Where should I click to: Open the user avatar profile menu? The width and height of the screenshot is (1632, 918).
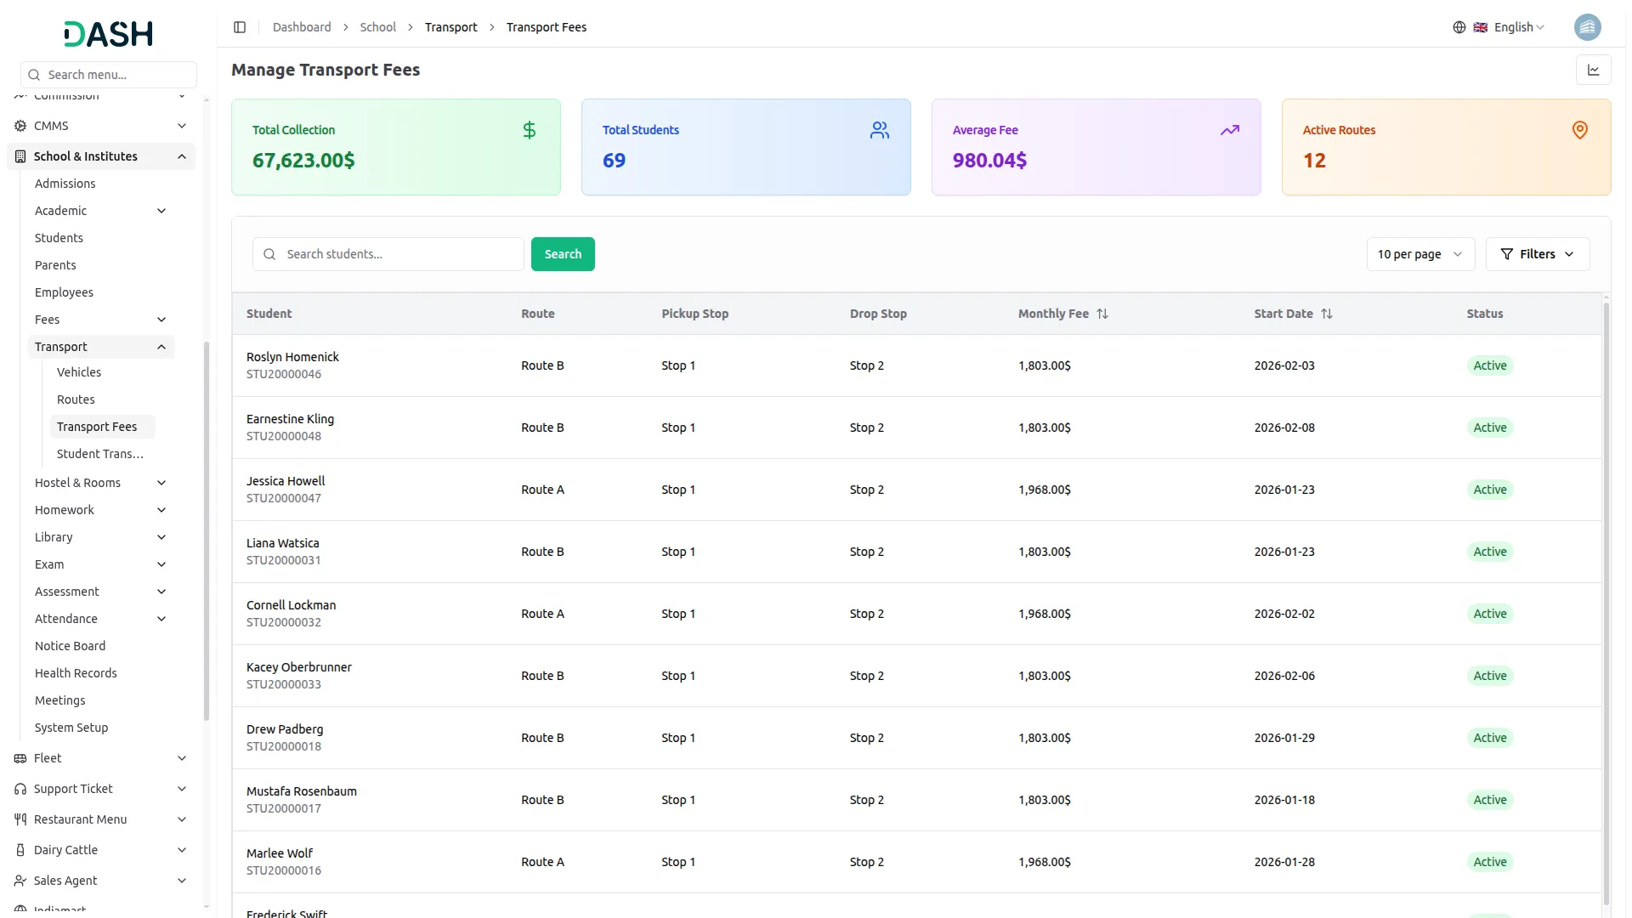[x=1587, y=27]
